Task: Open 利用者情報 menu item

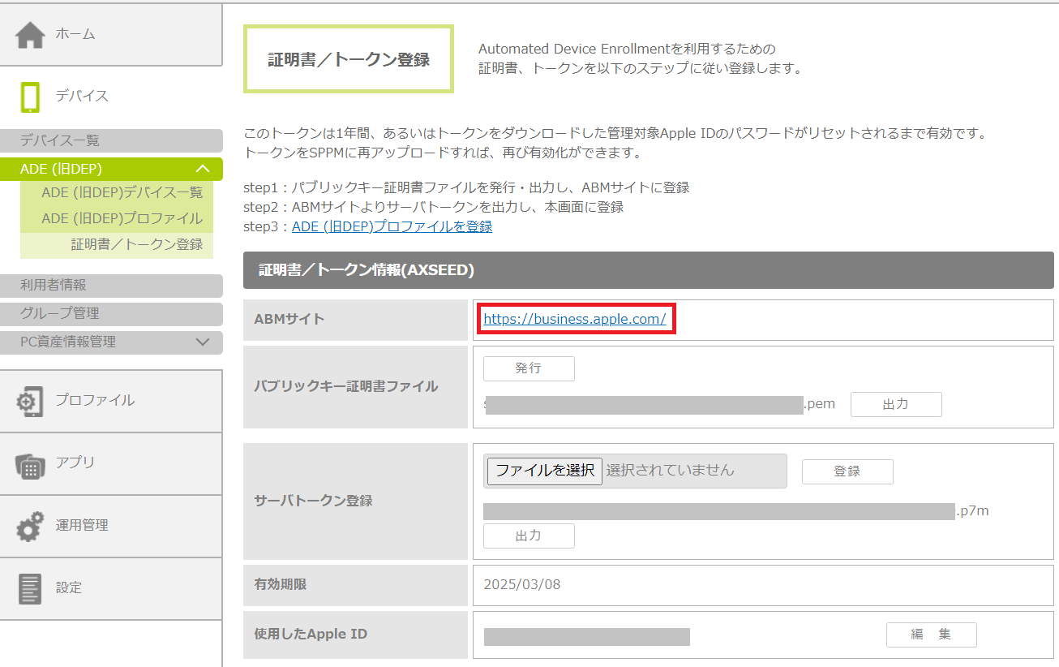Action: [54, 286]
